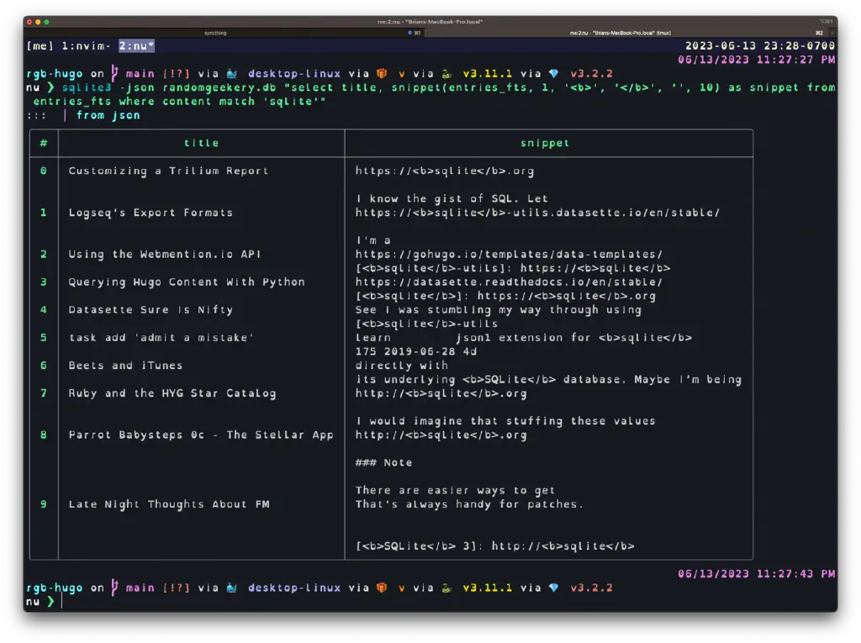Select 'Using the Webmention.io API' title

[x=165, y=254]
